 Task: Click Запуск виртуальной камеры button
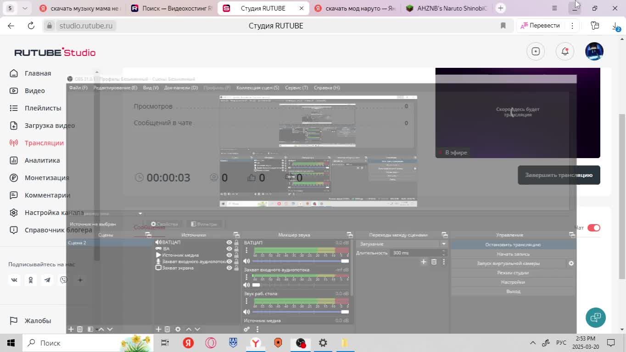point(508,264)
